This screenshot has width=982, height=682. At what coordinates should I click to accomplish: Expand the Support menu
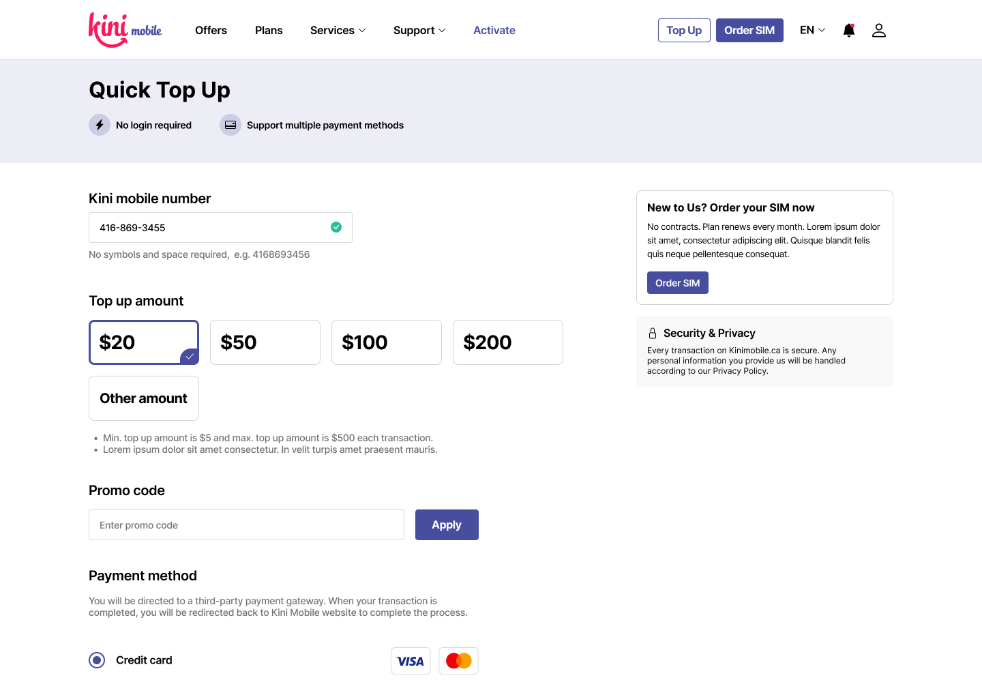419,30
